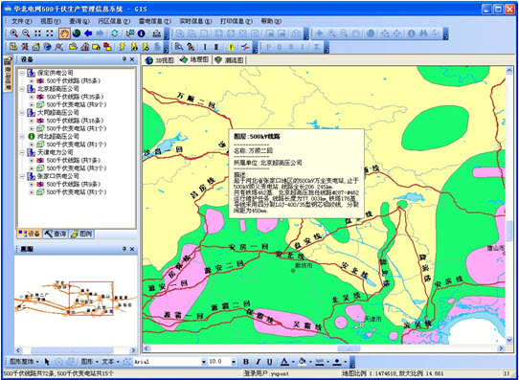Switch to the 3D视图 tab
The height and width of the screenshot is (380, 519).
(x=160, y=60)
